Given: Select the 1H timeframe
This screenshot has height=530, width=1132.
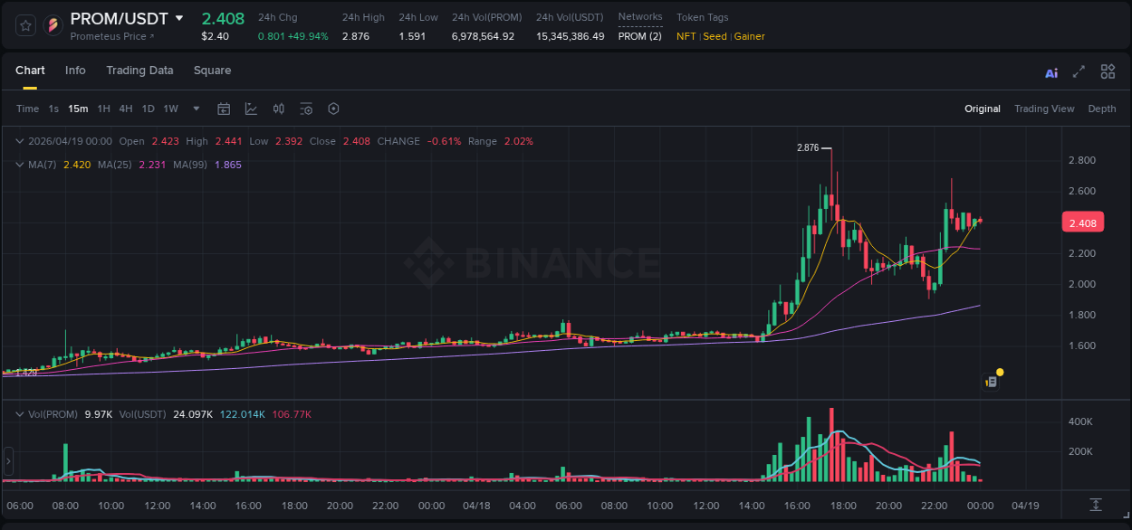Looking at the screenshot, I should pos(102,109).
